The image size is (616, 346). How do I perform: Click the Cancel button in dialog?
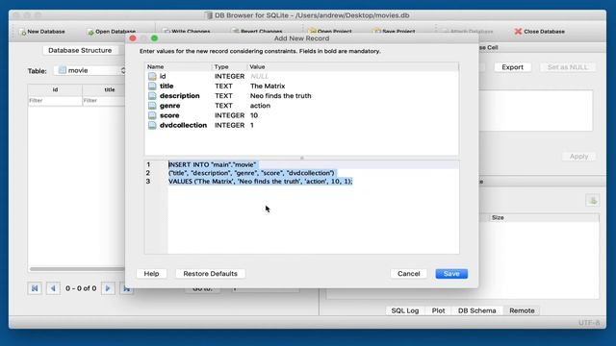[x=408, y=273]
